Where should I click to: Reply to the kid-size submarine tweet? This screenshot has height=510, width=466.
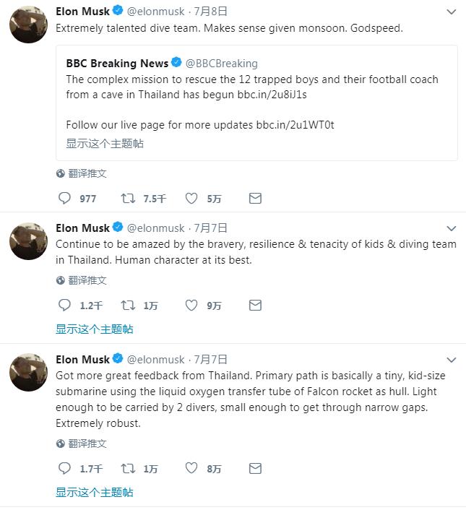tap(64, 468)
